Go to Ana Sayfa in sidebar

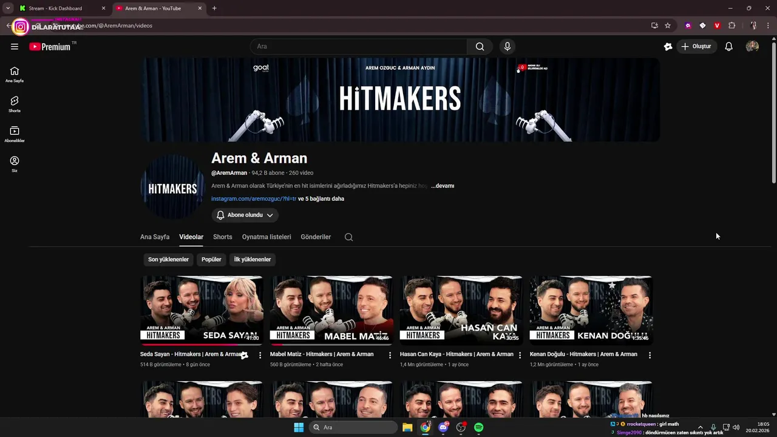(x=15, y=74)
